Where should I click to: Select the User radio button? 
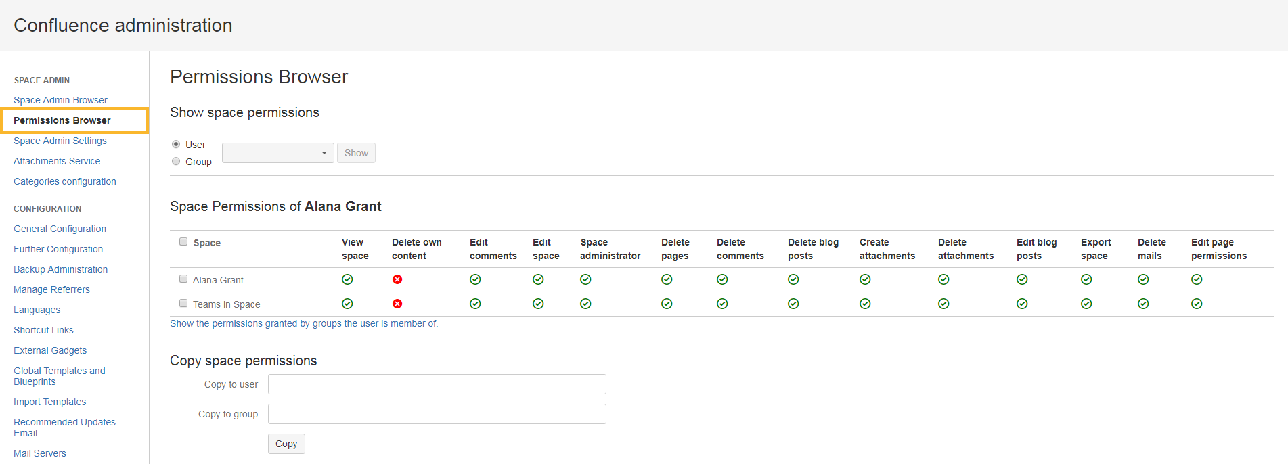[x=176, y=144]
